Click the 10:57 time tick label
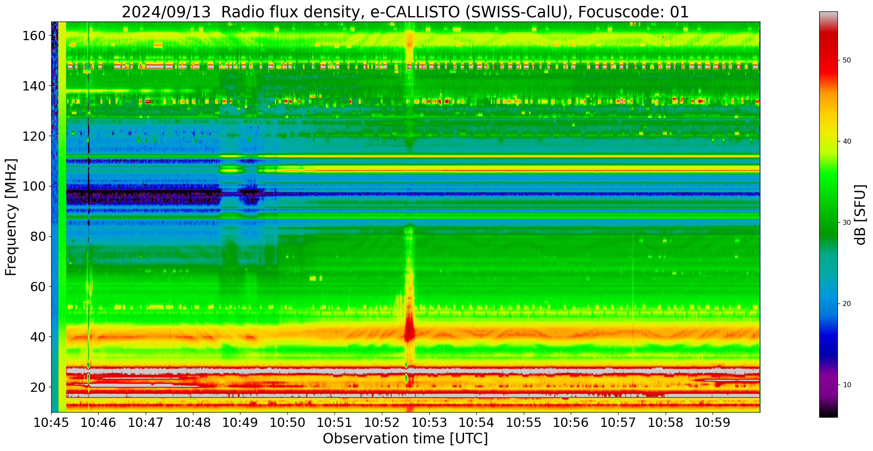 pyautogui.click(x=618, y=423)
